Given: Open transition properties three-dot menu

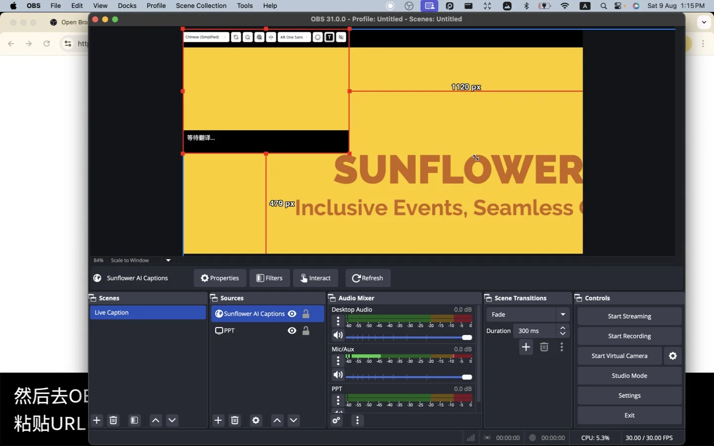Looking at the screenshot, I should (562, 347).
